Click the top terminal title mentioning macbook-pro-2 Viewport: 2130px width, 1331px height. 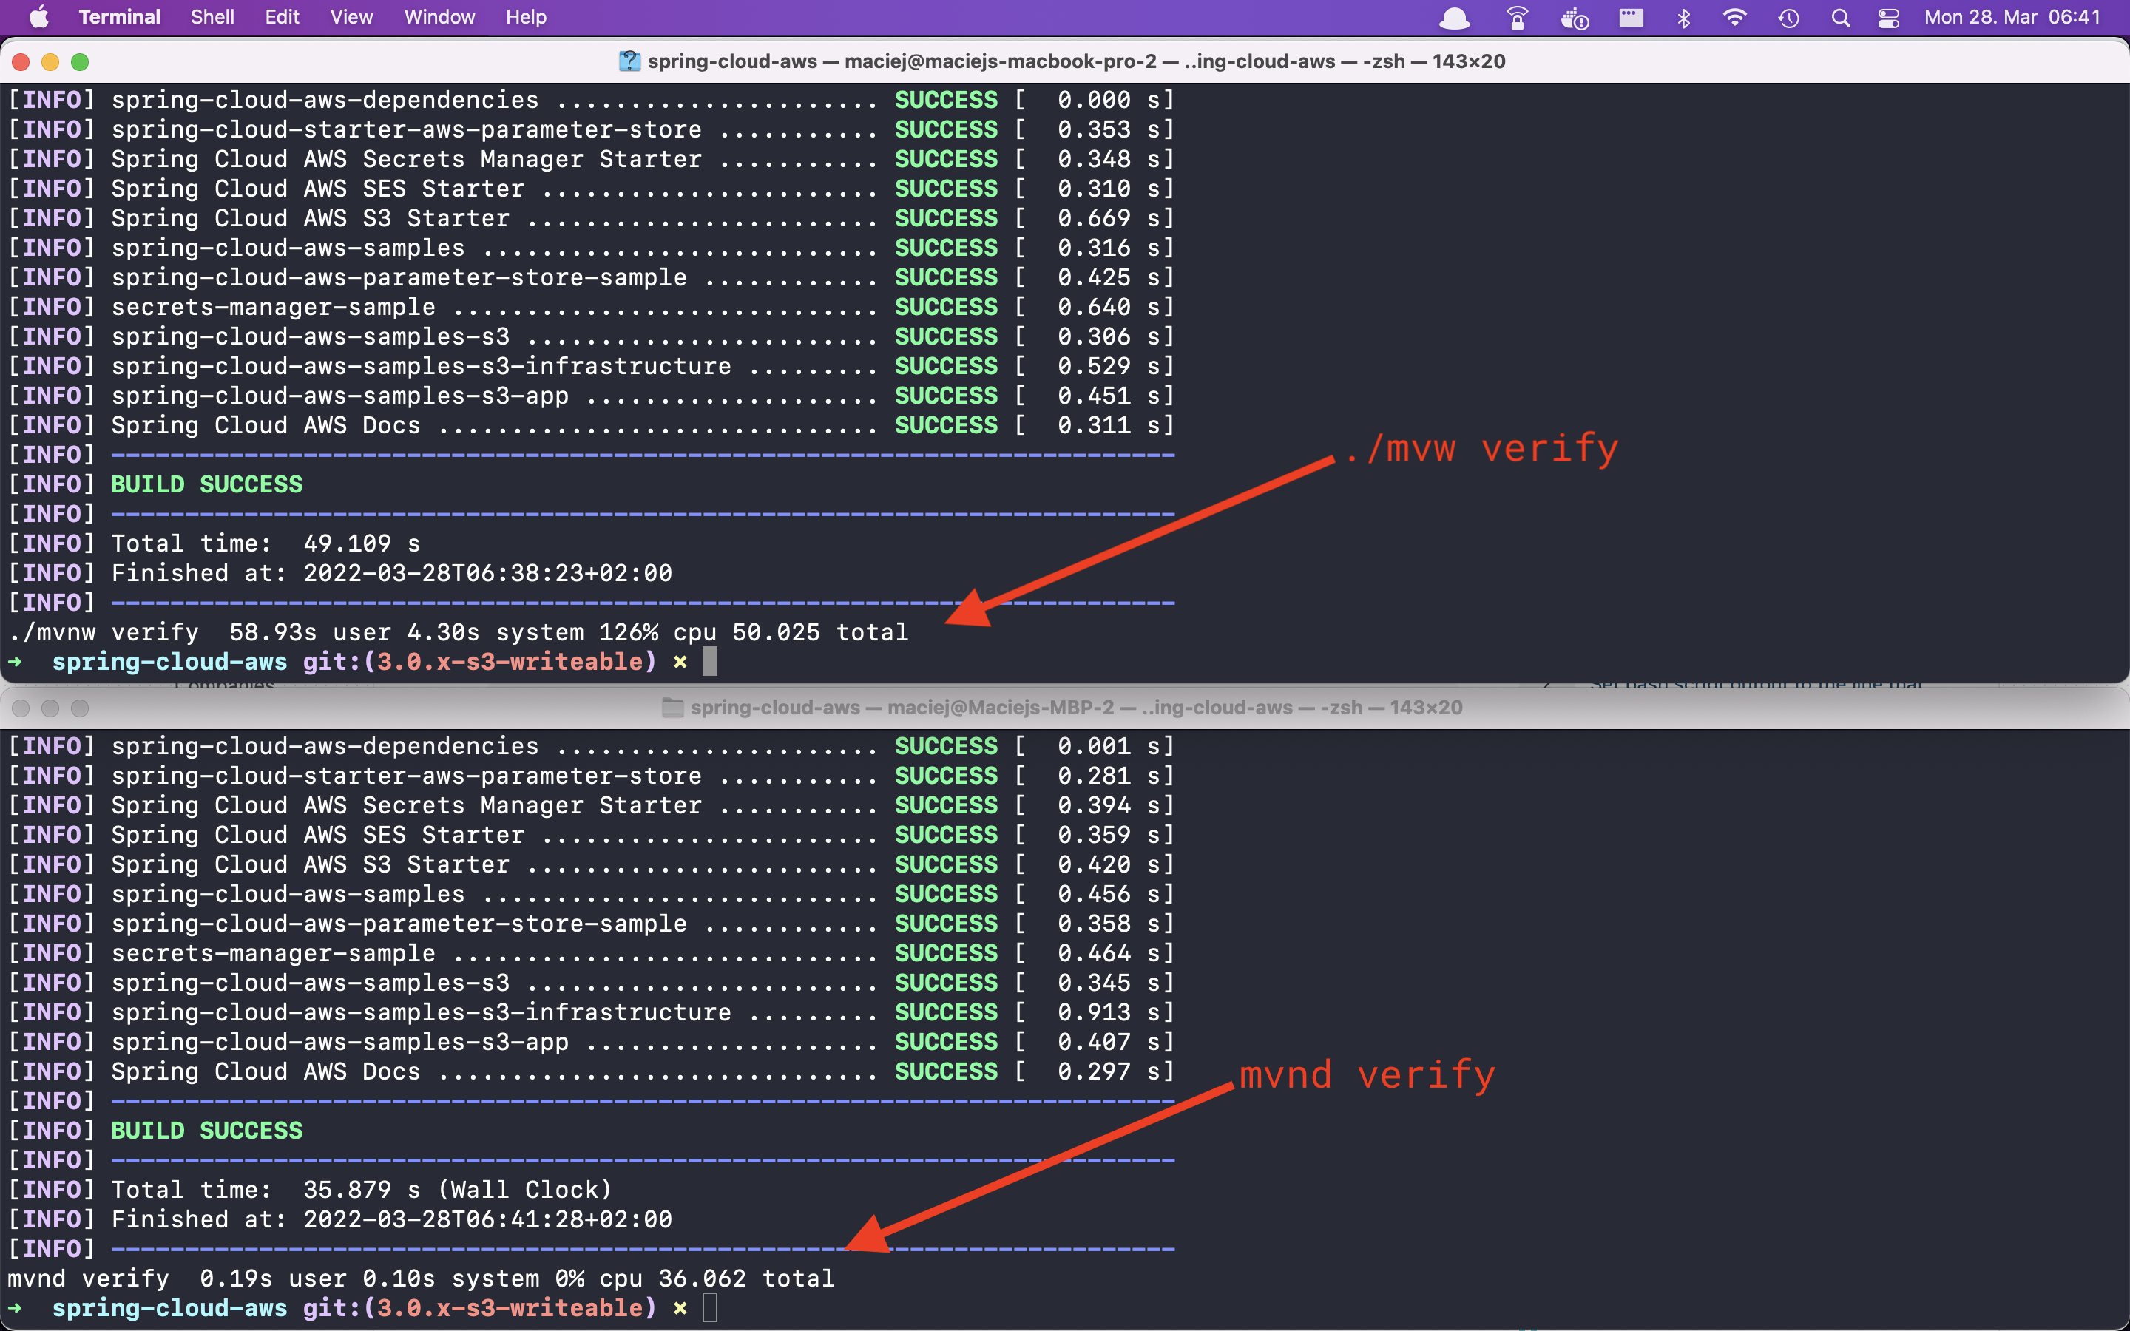[x=1076, y=61]
